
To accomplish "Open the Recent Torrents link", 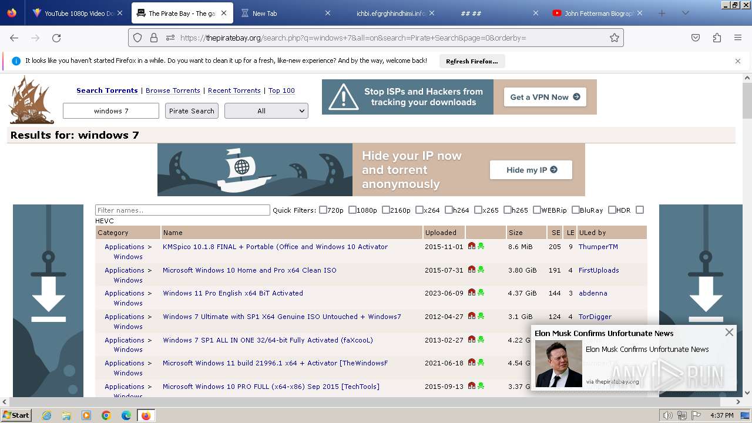I will tap(234, 90).
